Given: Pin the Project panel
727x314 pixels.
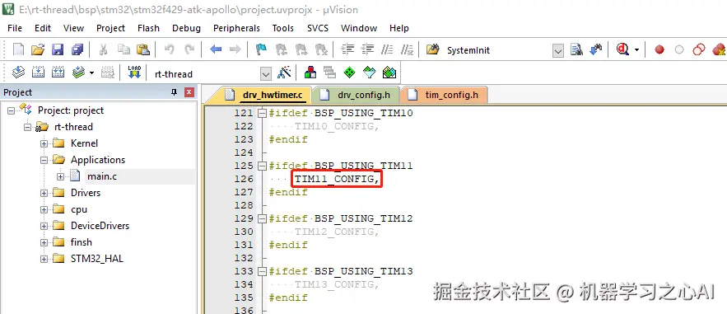Looking at the screenshot, I should point(174,92).
